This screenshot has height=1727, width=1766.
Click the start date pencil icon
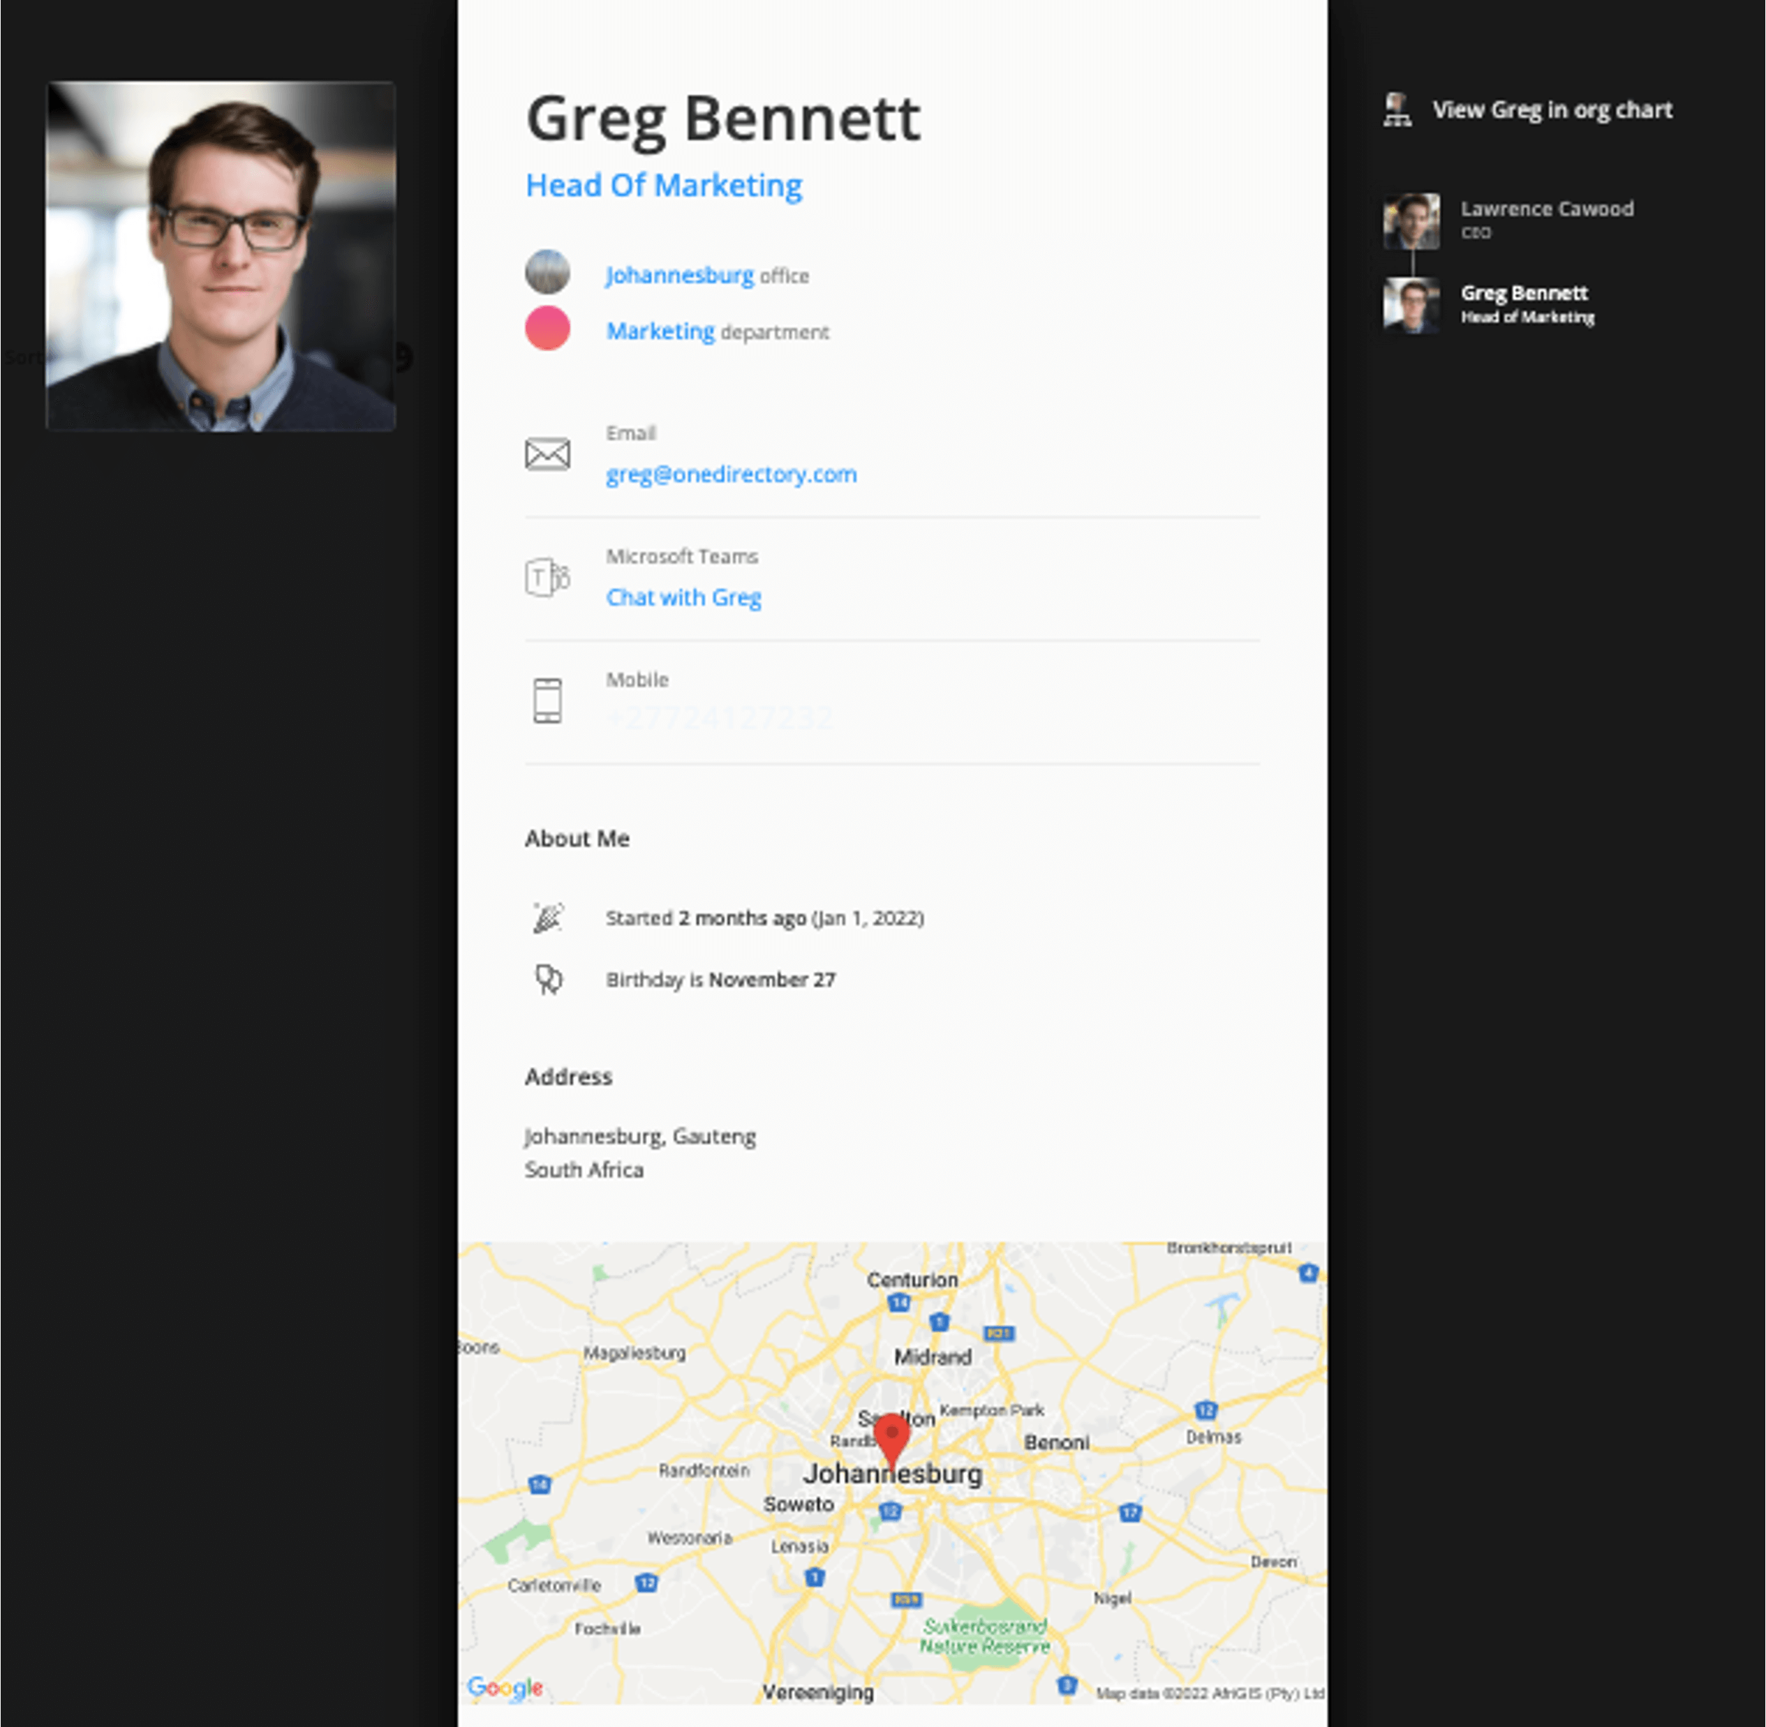(x=549, y=918)
